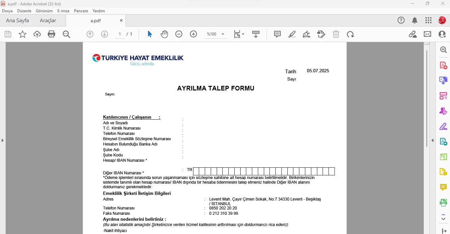Open the Organize Pages tool in right panel

[443, 96]
